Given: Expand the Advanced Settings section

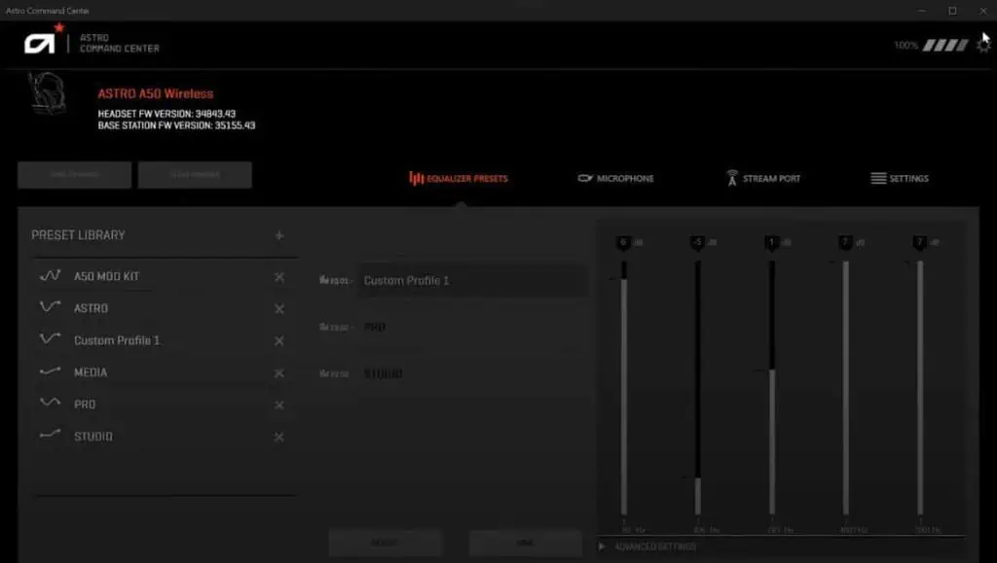Looking at the screenshot, I should 604,545.
